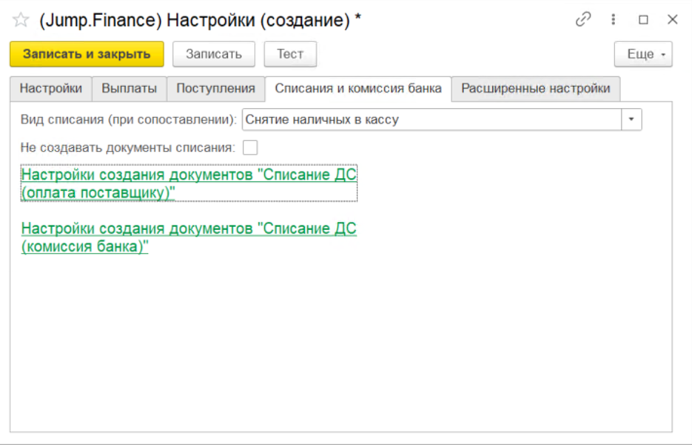This screenshot has height=445, width=692.
Task: Switch to the "Настройки" tab
Action: point(50,89)
